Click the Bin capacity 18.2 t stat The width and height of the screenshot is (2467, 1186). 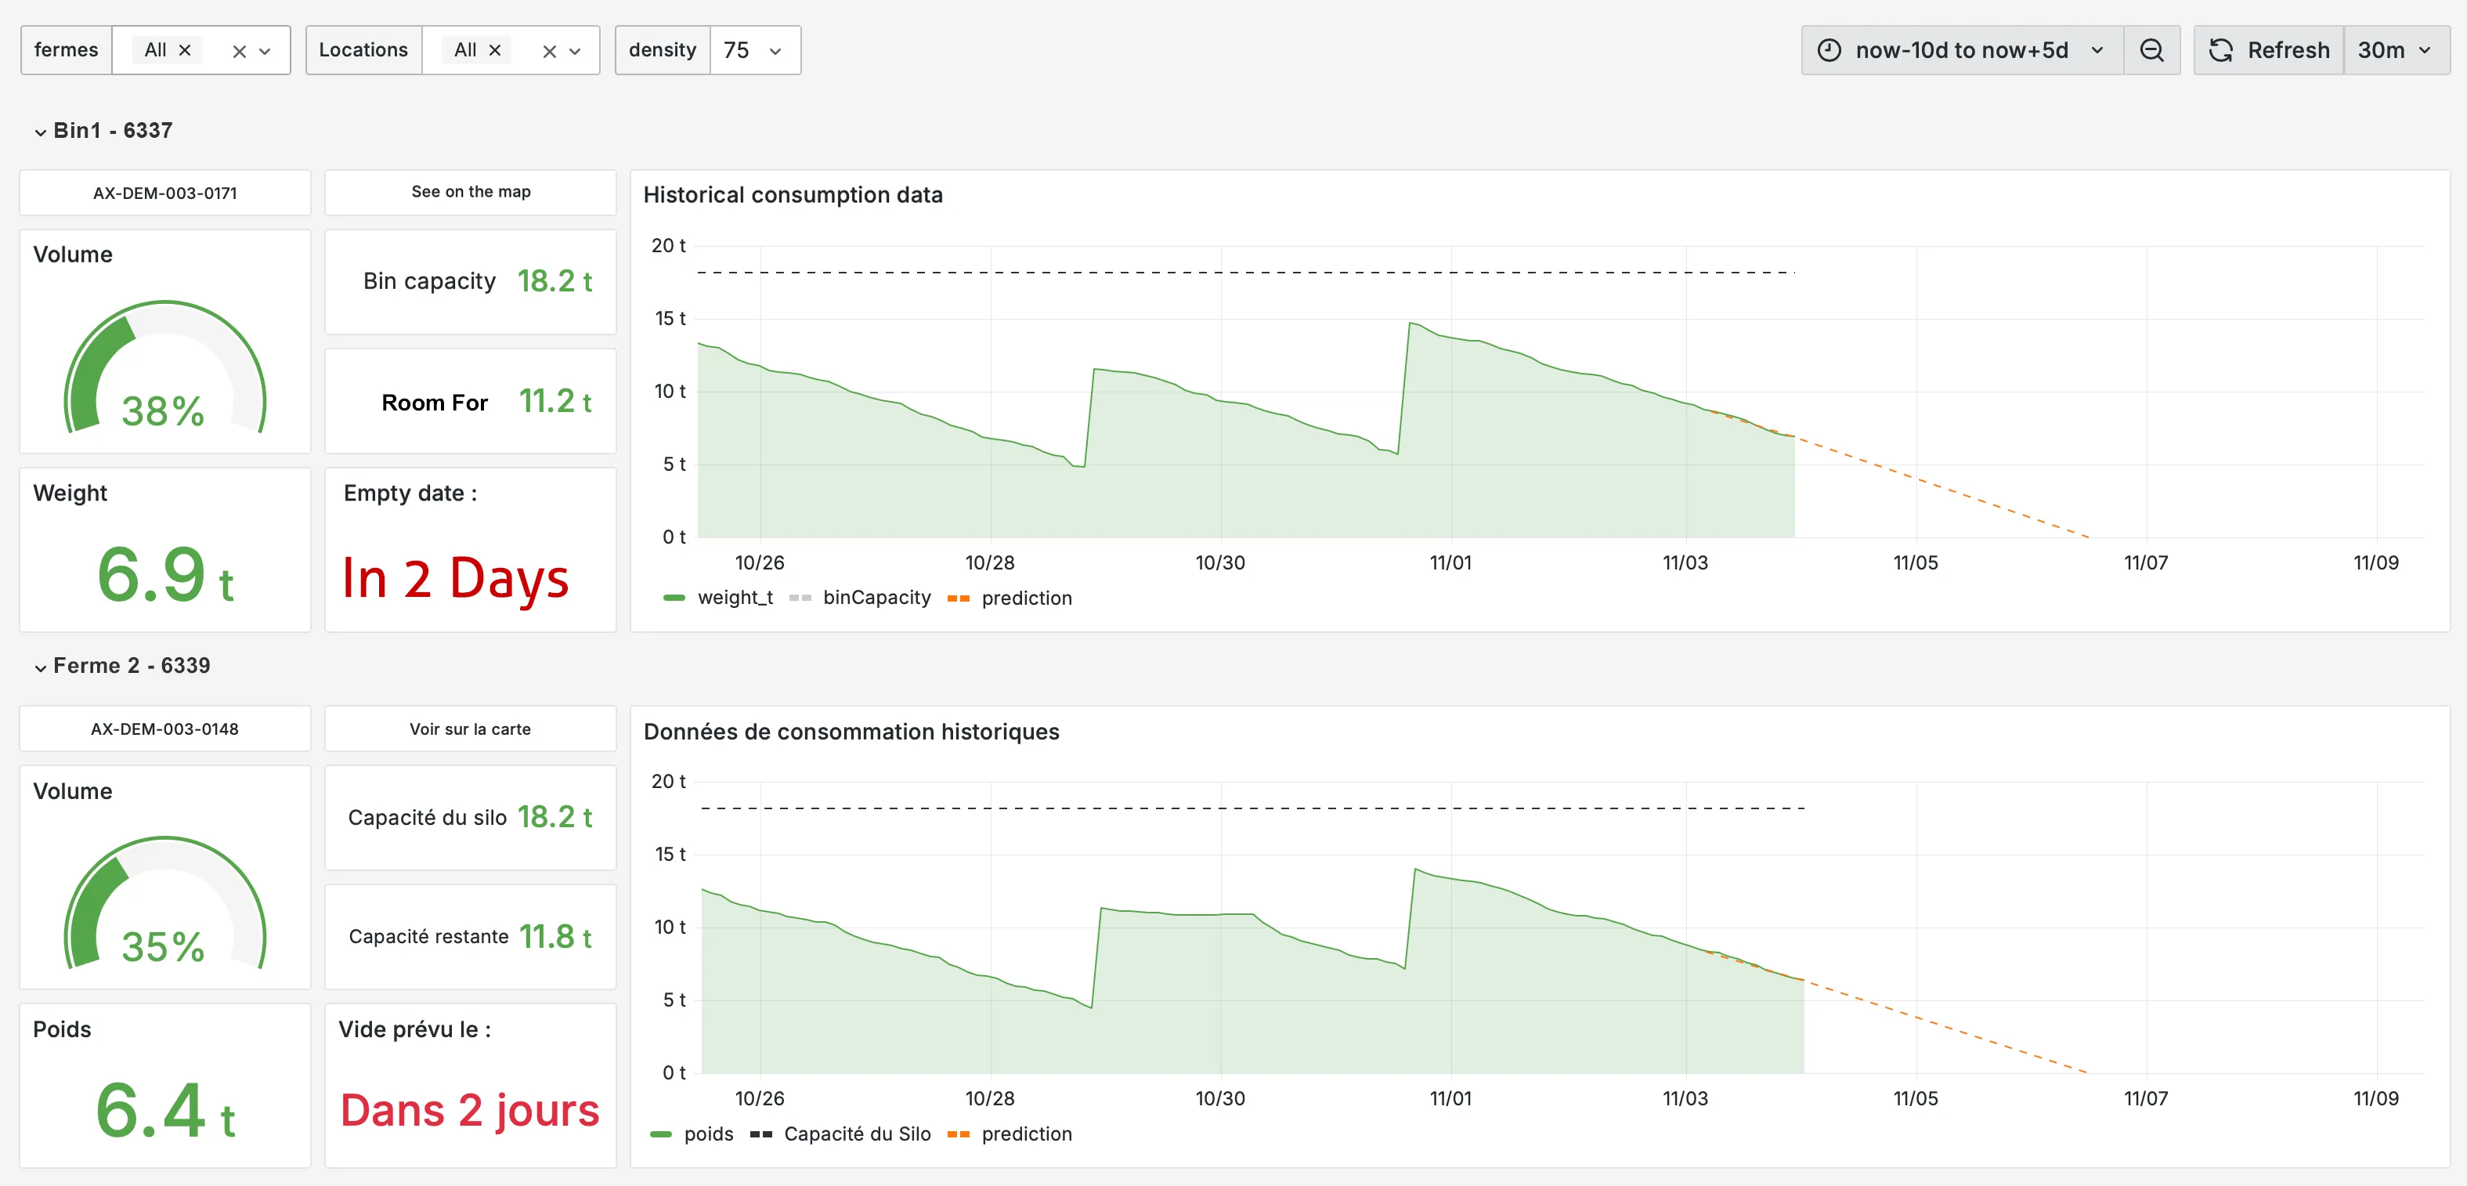pyautogui.click(x=470, y=282)
